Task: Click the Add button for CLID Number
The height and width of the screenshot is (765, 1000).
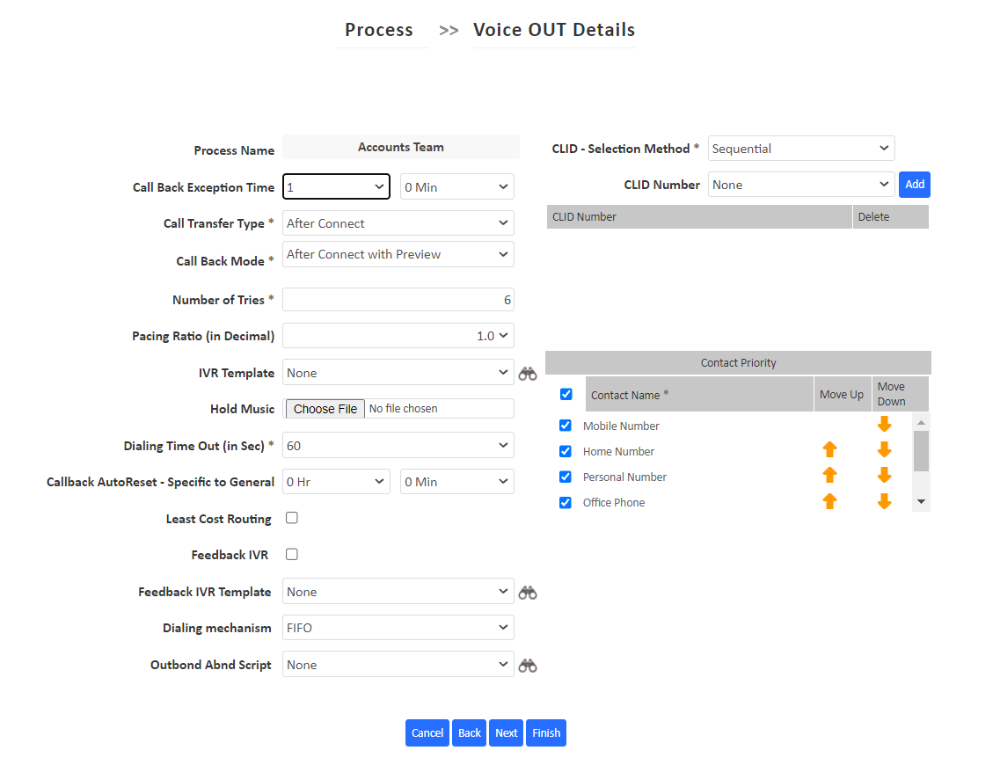Action: click(914, 184)
